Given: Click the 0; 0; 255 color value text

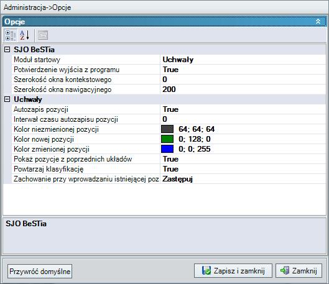Looking at the screenshot, I should (194, 149).
